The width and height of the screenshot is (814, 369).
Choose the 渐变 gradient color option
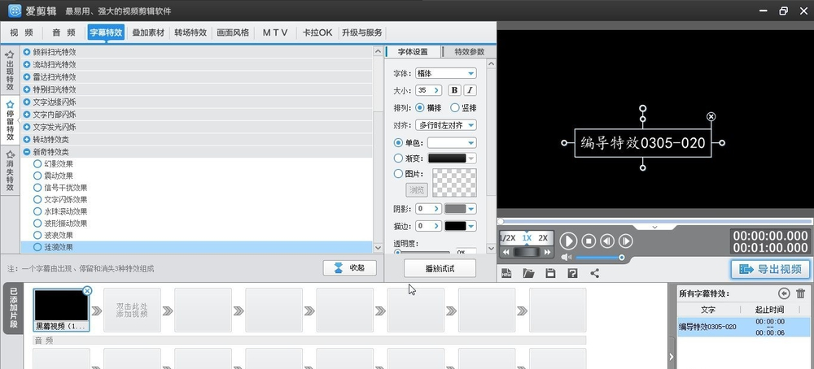point(398,158)
